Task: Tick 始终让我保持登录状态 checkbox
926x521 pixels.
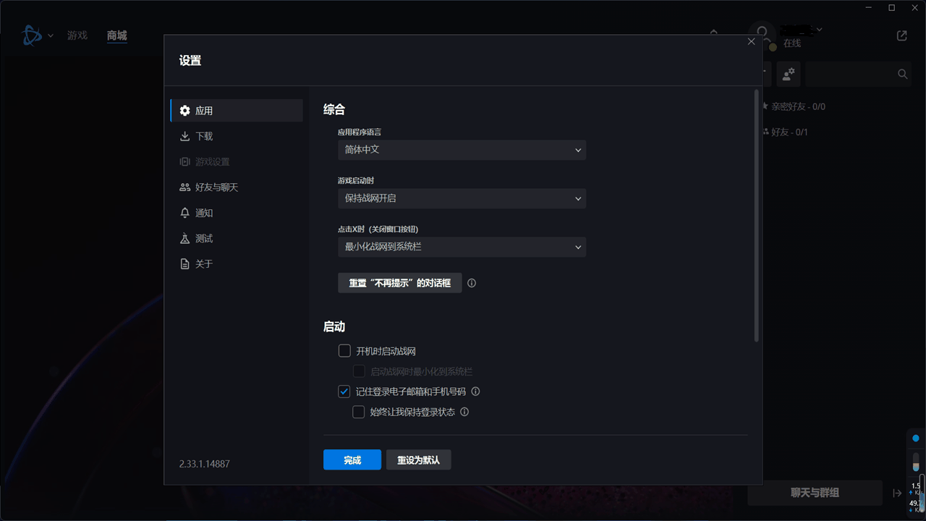Action: 359,412
